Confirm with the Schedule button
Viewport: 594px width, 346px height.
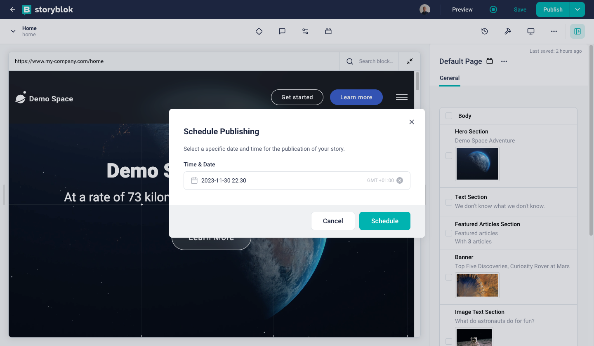[385, 221]
